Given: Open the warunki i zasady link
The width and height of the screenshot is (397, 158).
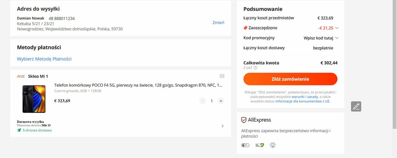Looking at the screenshot, I should click(x=305, y=97).
